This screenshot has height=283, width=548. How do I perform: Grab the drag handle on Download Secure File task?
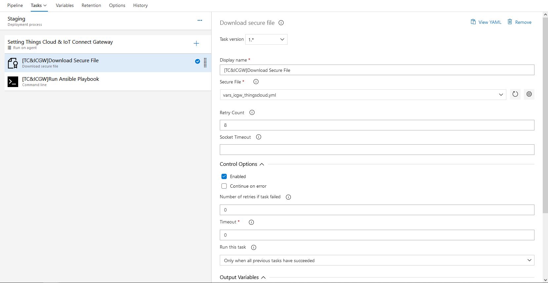point(205,63)
